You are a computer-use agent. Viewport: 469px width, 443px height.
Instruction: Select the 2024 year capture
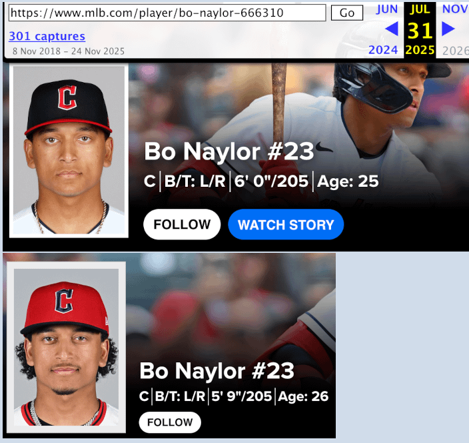click(x=383, y=50)
